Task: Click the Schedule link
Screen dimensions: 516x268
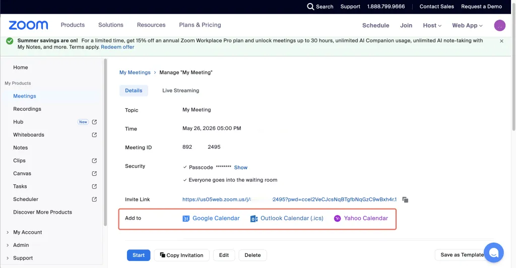Action: pos(375,25)
